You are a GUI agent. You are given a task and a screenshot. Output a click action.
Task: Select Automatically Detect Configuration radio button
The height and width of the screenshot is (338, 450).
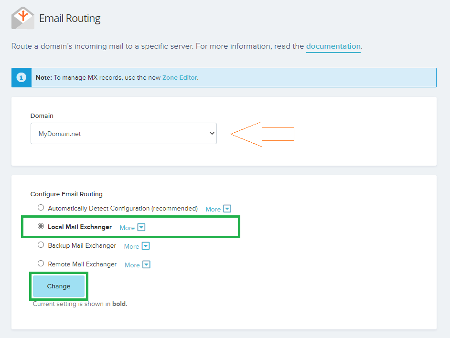41,208
